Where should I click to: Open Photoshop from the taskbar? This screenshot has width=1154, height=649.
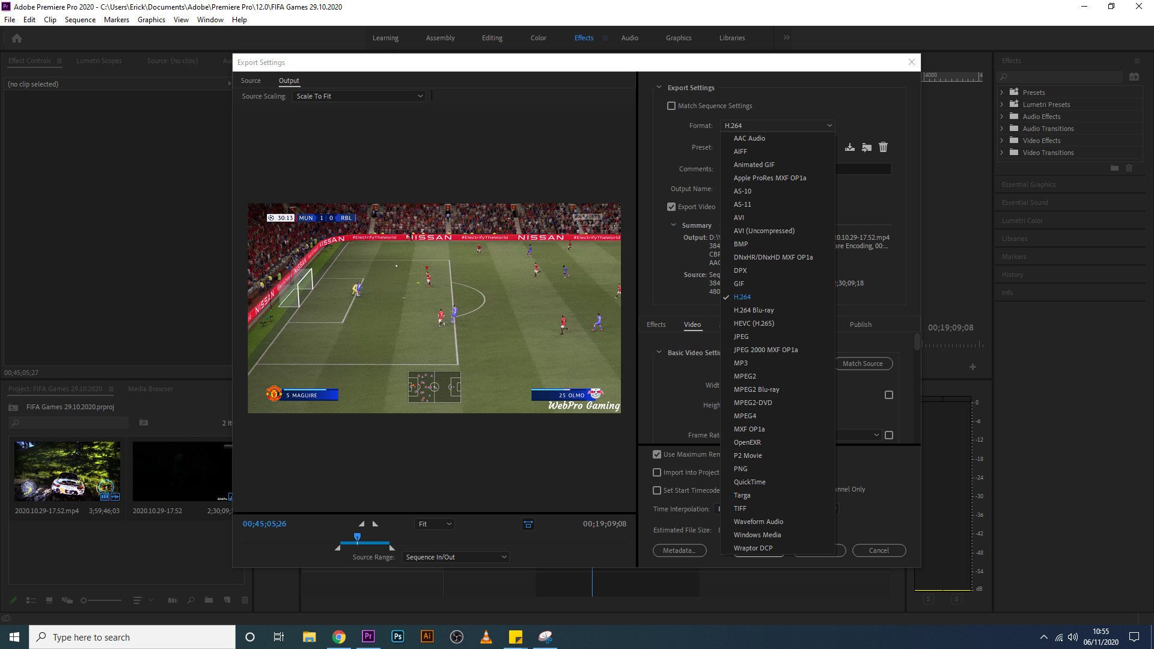coord(398,636)
